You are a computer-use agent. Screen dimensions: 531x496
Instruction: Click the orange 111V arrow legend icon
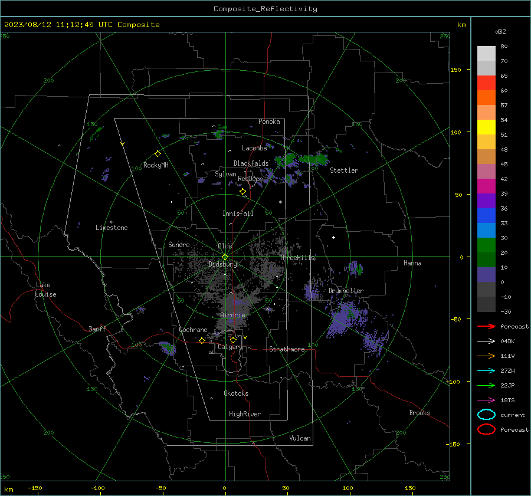pos(487,356)
